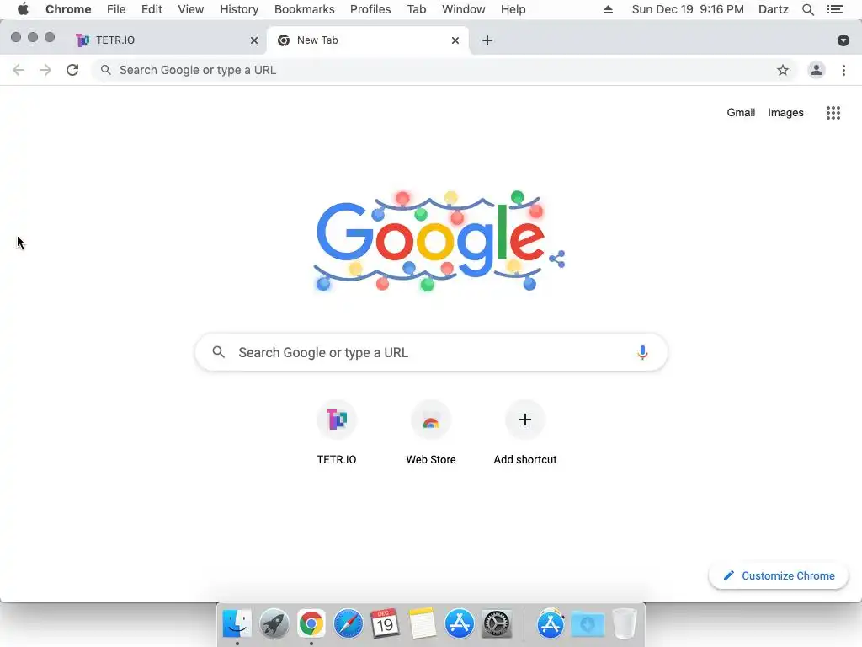The width and height of the screenshot is (862, 647).
Task: Open a new tab with the plus button
Action: (487, 40)
